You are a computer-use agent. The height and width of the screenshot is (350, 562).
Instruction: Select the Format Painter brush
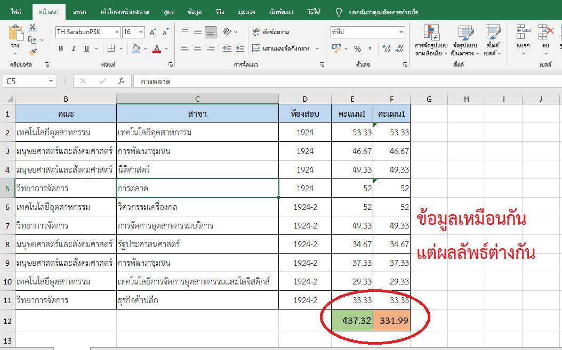[x=33, y=52]
